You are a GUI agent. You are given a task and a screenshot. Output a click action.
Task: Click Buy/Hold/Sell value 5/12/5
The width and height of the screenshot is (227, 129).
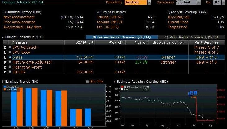pos(218,17)
